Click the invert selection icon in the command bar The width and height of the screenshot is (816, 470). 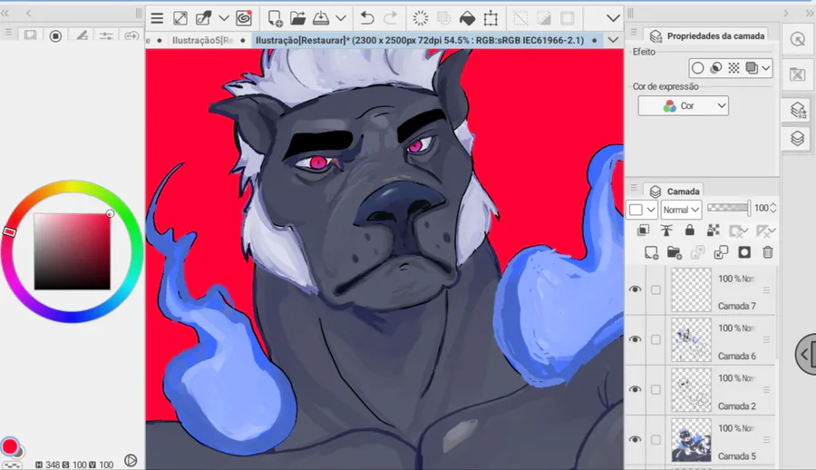pos(544,19)
